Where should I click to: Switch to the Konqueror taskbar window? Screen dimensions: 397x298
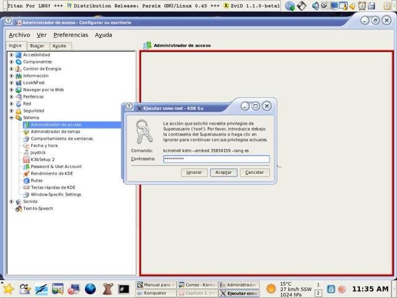tap(156, 293)
